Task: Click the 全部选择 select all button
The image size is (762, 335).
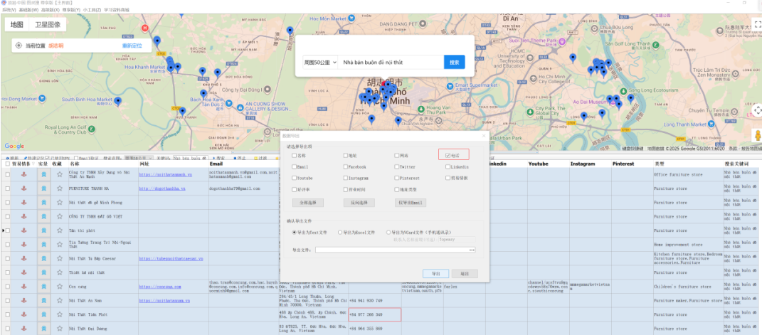Action: 309,203
